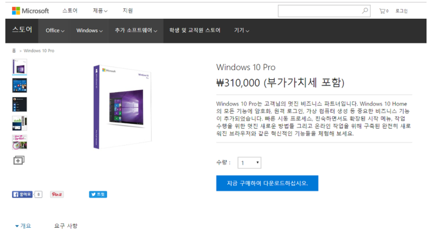Click the search magnifier icon
The width and height of the screenshot is (431, 229).
coord(365,11)
